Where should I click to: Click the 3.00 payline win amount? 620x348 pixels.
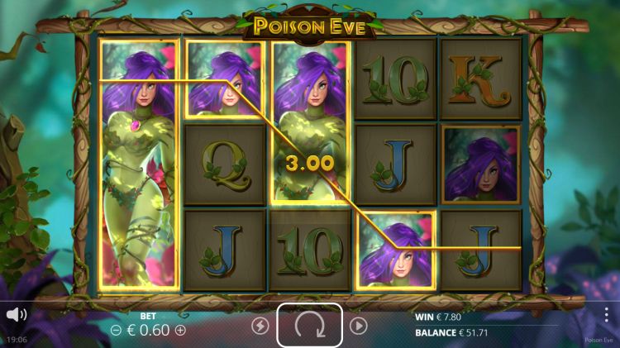pos(310,163)
